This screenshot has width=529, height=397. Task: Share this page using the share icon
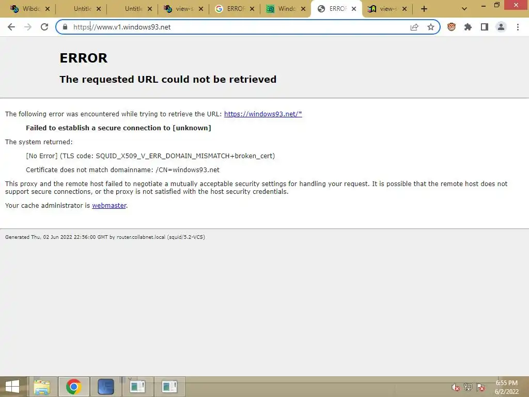point(414,27)
